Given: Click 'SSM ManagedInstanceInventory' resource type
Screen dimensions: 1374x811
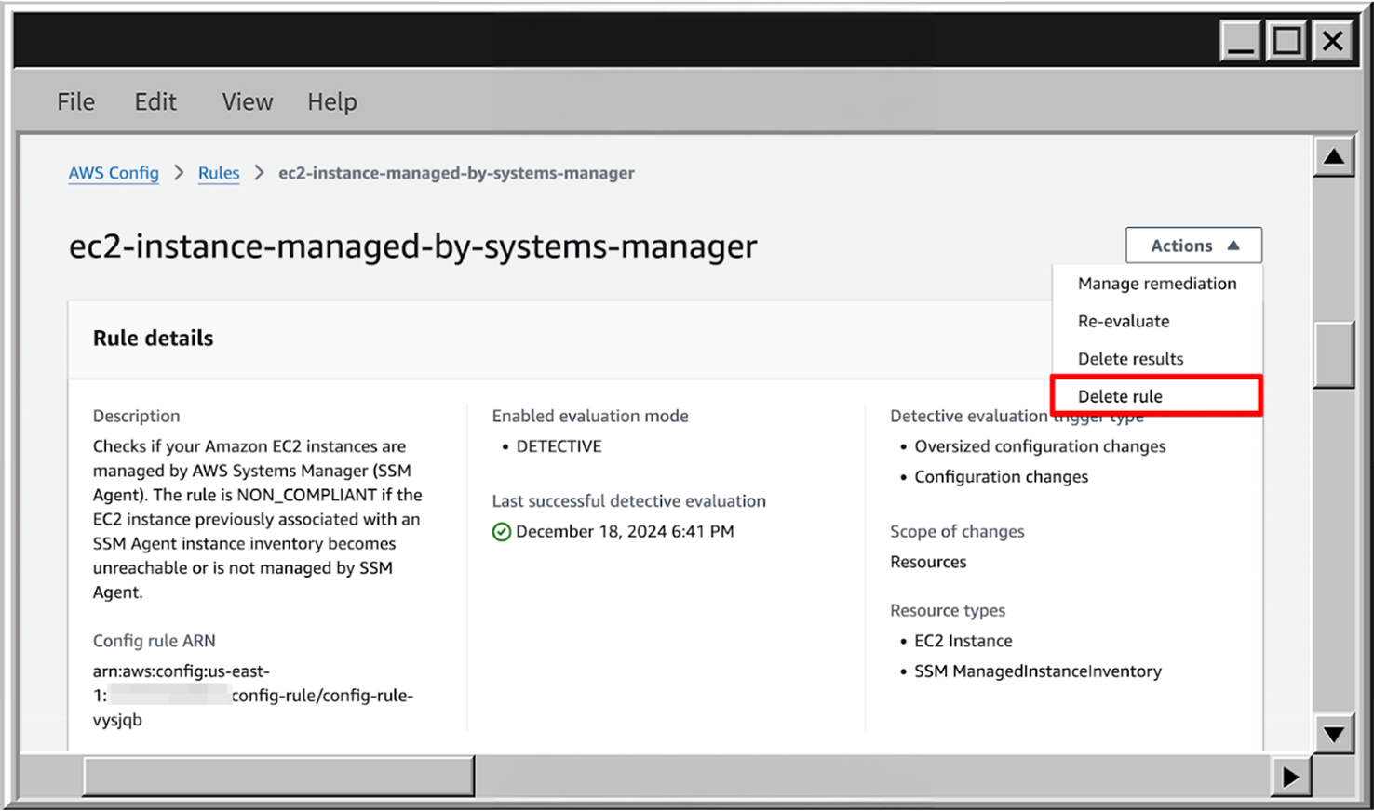Looking at the screenshot, I should [1038, 671].
